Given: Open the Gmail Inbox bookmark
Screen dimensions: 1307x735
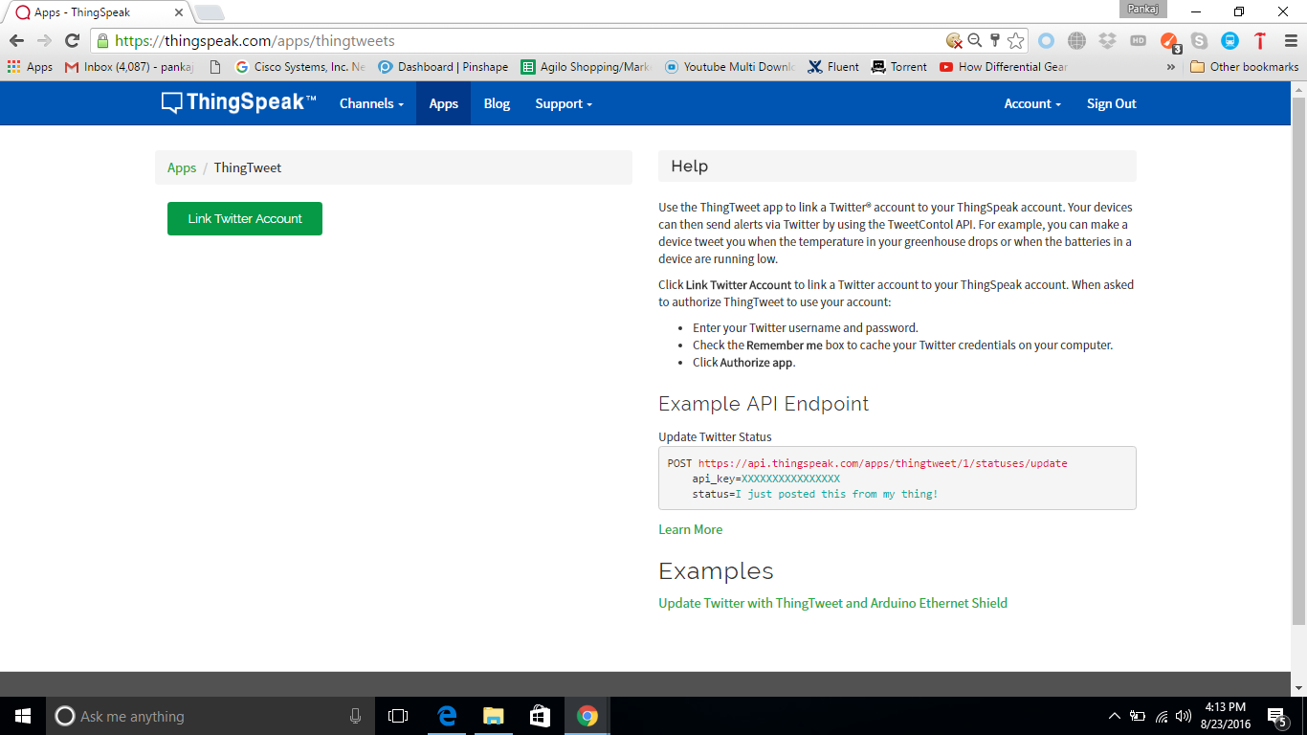Looking at the screenshot, I should (128, 67).
